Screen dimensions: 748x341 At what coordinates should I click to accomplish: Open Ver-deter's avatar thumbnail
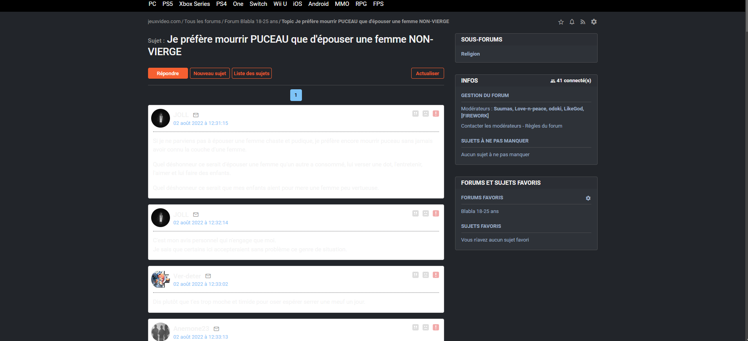click(161, 279)
